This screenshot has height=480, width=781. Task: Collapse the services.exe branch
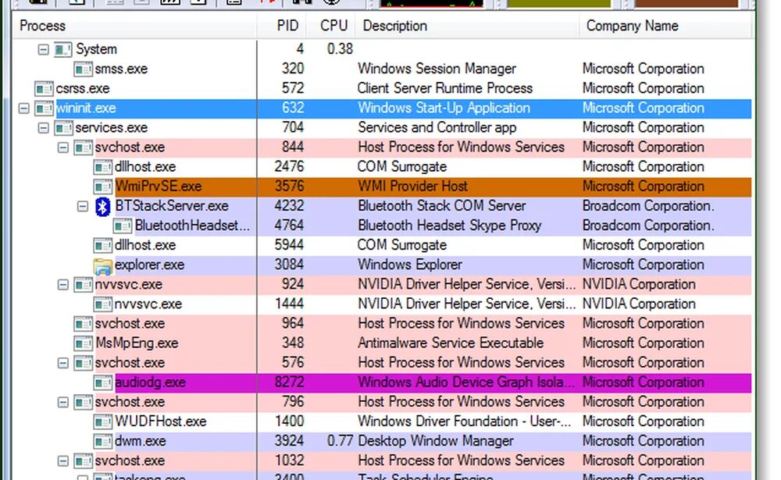click(x=43, y=128)
